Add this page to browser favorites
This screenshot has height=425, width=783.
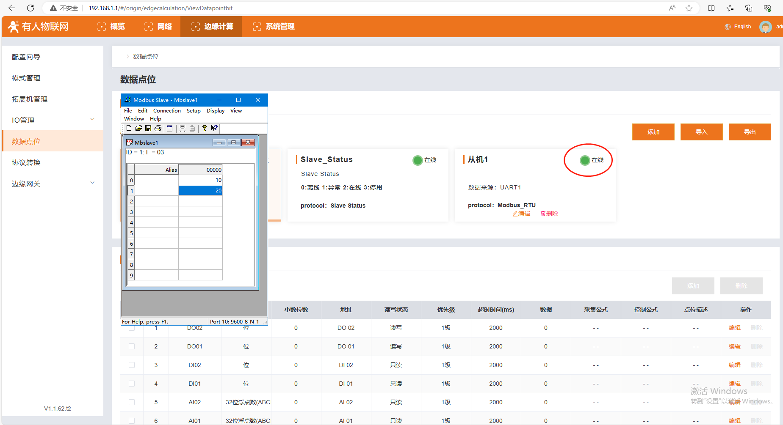coord(689,8)
